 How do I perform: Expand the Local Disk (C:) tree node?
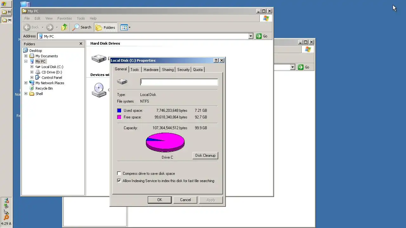pyautogui.click(x=32, y=67)
